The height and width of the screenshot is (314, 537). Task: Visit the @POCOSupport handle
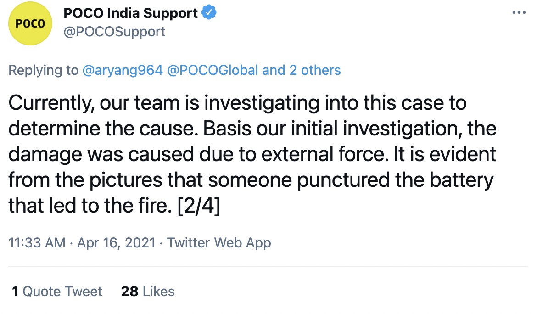click(x=114, y=32)
